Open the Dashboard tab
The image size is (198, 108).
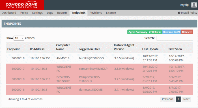[9, 13]
